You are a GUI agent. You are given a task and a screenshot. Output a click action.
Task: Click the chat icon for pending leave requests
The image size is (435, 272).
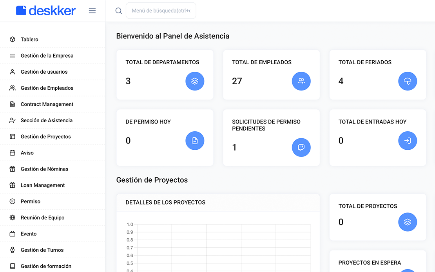coord(301,147)
